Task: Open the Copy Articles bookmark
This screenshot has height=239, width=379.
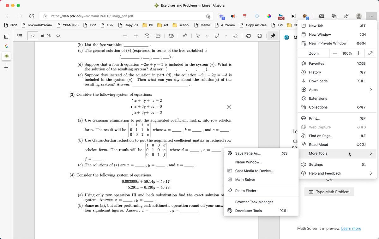Action: click(x=253, y=25)
